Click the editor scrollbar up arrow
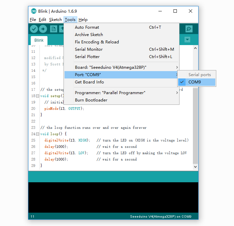This screenshot has height=226, width=234. 195,48
